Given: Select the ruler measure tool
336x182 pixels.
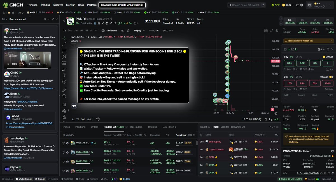Looking at the screenshot, I should pos(64,90).
